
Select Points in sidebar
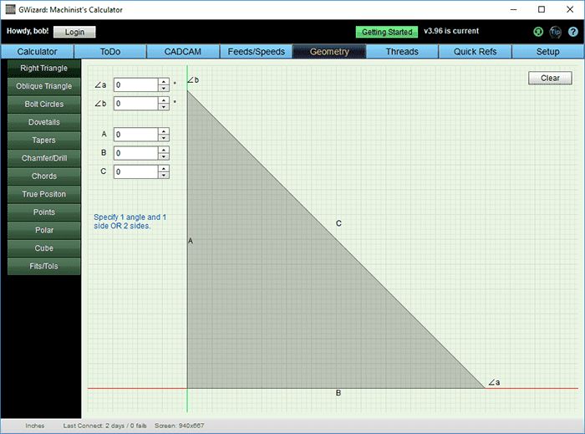click(44, 212)
